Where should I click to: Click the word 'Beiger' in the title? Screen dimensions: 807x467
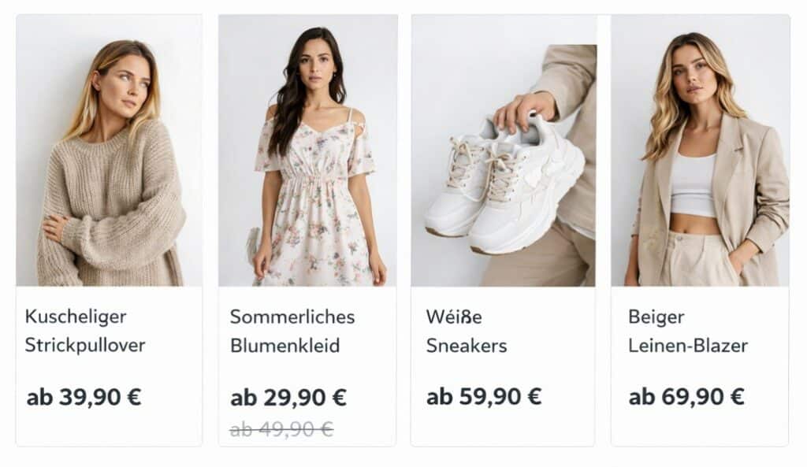click(x=656, y=317)
